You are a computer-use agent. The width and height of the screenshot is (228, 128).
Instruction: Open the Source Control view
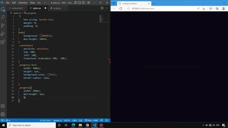pos(3,26)
